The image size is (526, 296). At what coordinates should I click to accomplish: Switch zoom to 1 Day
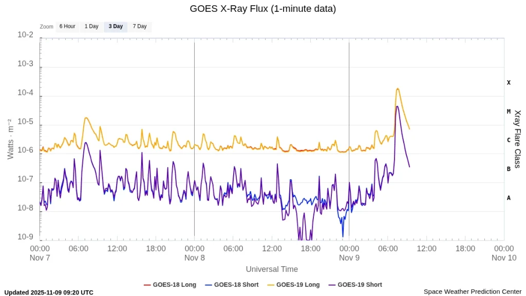(91, 27)
